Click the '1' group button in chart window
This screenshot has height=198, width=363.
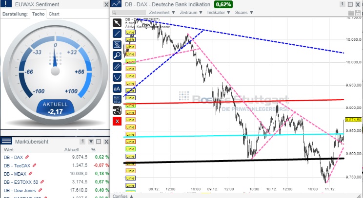pyautogui.click(x=343, y=4)
